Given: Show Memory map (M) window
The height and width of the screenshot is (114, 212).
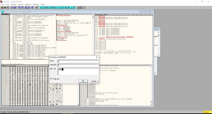Looking at the screenshot, I should (x=47, y=7).
